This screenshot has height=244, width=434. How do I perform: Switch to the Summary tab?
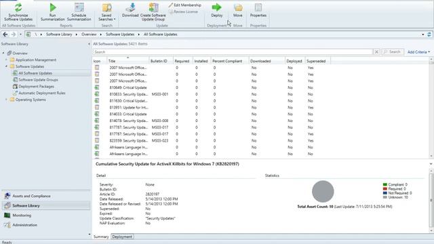(x=101, y=237)
